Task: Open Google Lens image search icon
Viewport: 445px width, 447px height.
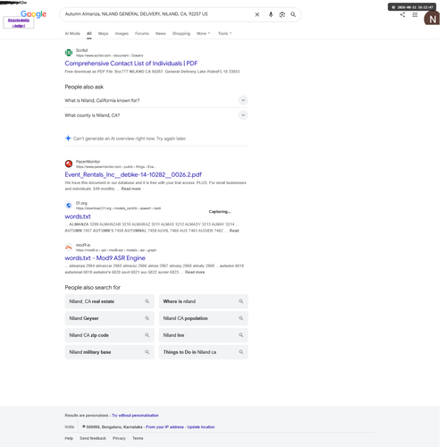Action: (282, 14)
